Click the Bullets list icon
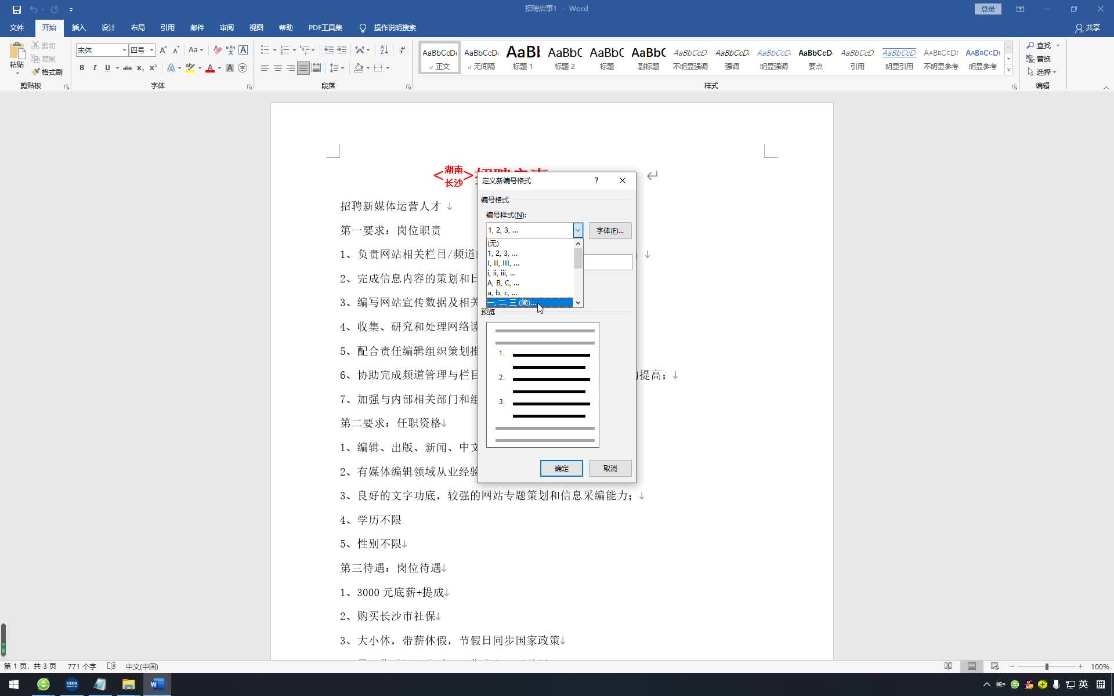 pyautogui.click(x=265, y=50)
